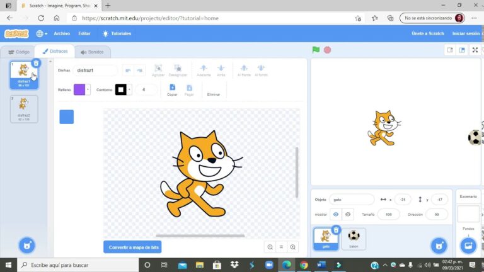Open the language globe dropdown
484x272 pixels.
pos(42,33)
